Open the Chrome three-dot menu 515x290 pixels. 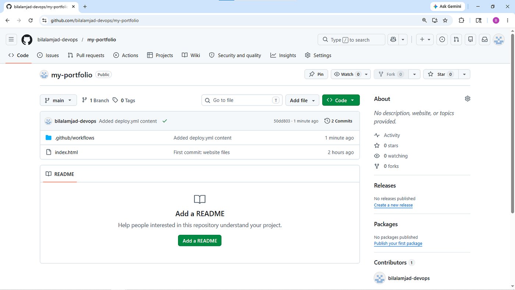point(508,21)
